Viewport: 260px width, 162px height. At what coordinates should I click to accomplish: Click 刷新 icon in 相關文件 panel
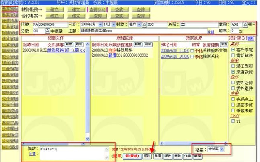click(x=79, y=44)
